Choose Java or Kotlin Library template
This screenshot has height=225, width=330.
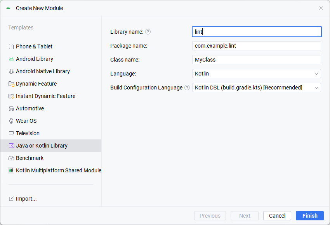point(42,146)
